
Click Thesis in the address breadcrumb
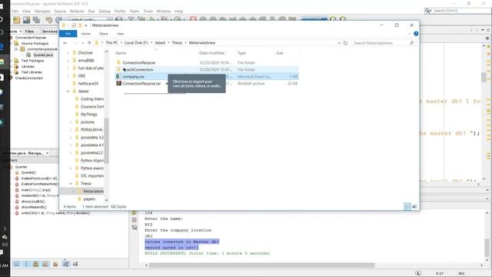[177, 43]
